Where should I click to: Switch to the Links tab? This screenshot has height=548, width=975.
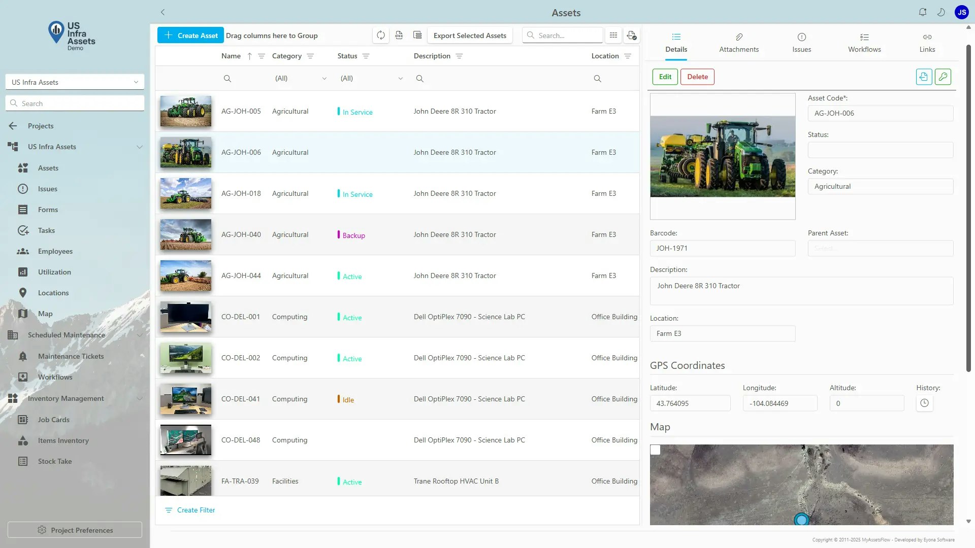[927, 43]
